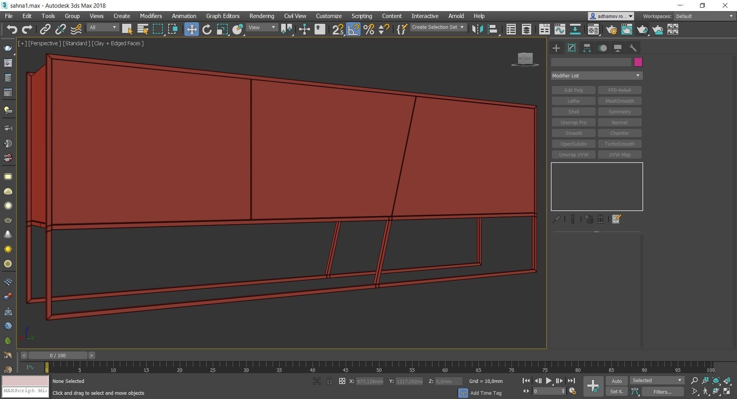This screenshot has width=737, height=399.
Task: Open the Curve Editor
Action: [x=560, y=30]
